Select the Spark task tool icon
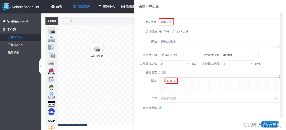286x130 pixels. tap(52, 63)
